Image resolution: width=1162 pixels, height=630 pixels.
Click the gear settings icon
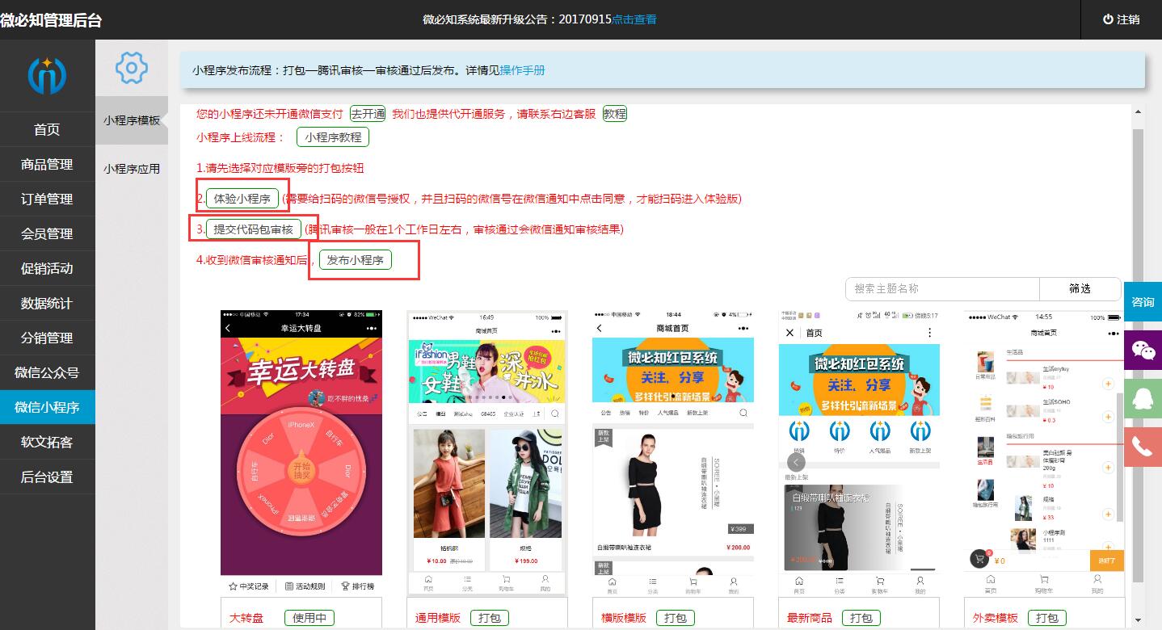(x=132, y=68)
